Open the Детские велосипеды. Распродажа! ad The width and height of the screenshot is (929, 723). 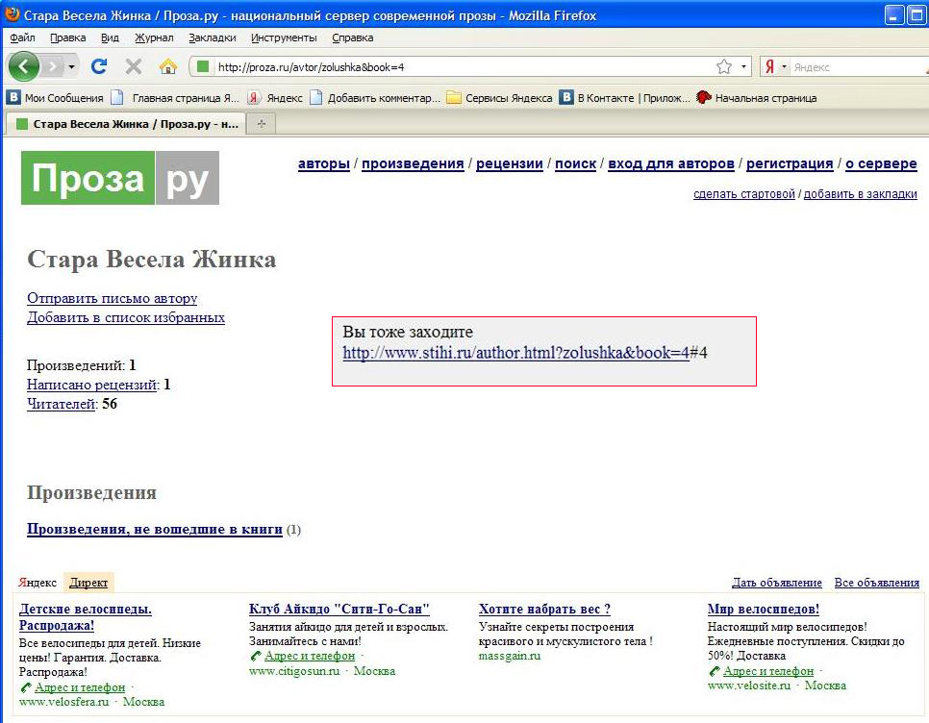point(86,617)
